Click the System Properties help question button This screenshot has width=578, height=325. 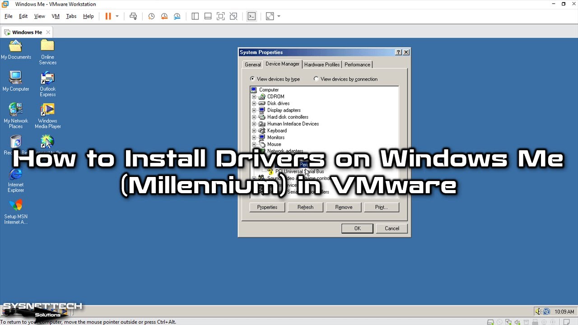(399, 52)
